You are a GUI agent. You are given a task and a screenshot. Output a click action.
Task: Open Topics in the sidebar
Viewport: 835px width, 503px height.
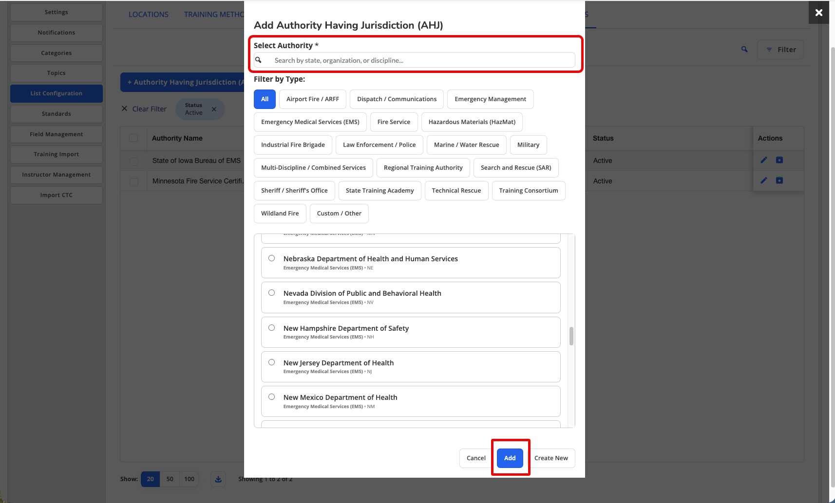(x=57, y=73)
